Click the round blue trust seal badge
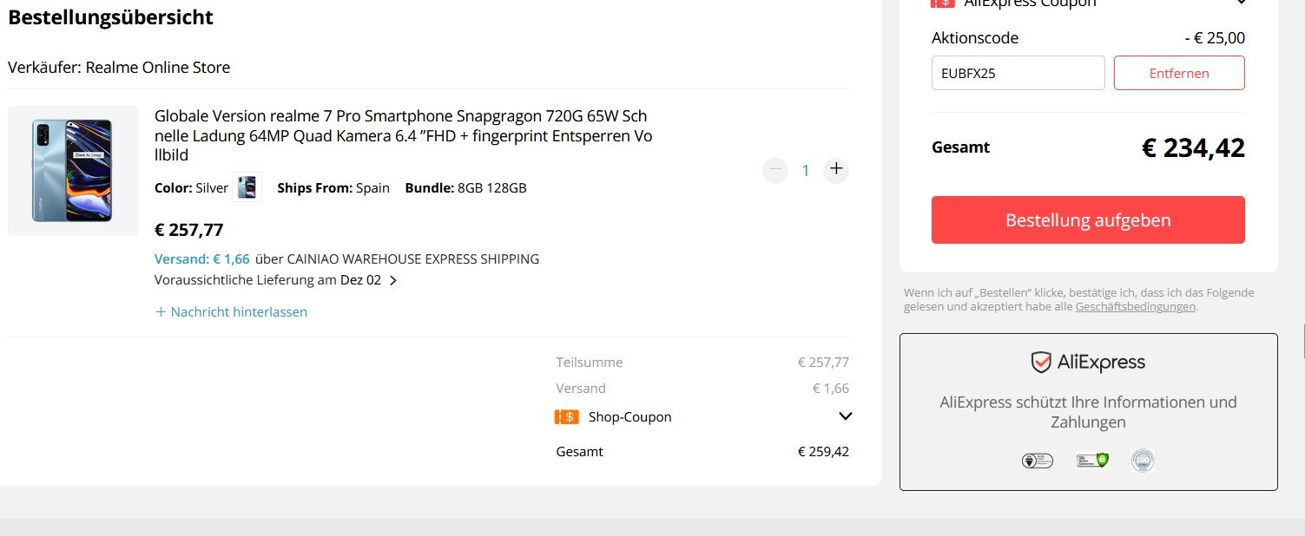The image size is (1305, 536). point(1143,461)
